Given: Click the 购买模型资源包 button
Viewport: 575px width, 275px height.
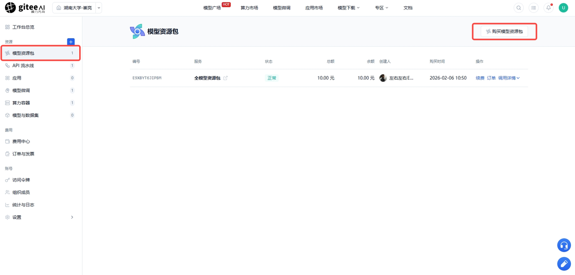Looking at the screenshot, I should (x=504, y=31).
